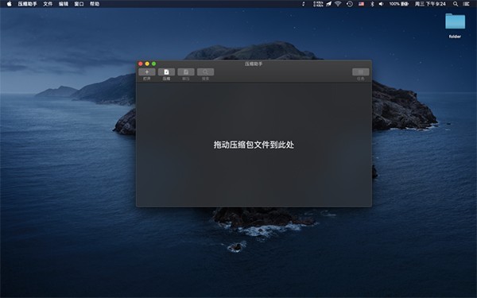Click the green full-screen window button
Image resolution: width=477 pixels, height=298 pixels.
tap(154, 64)
